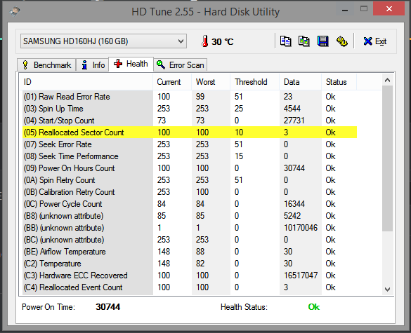Select the (0A) Spin Retry Count row

click(x=190, y=180)
